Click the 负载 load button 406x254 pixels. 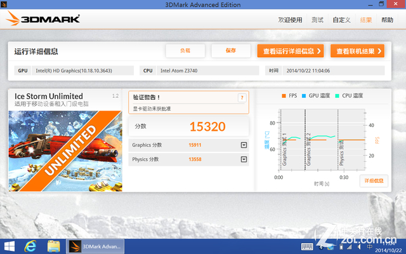(185, 51)
